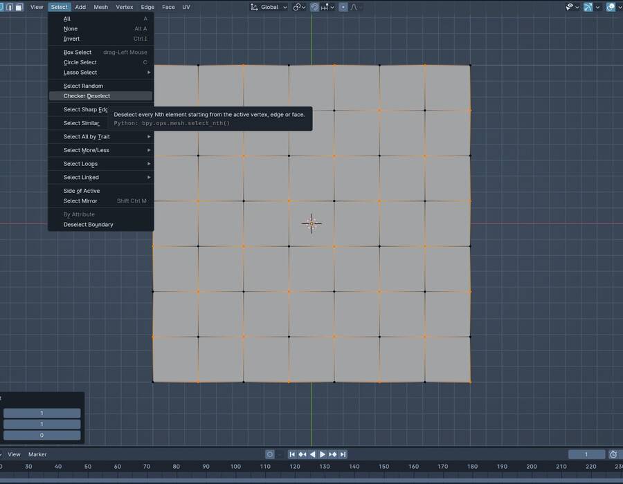
Task: Click the proportional falloff curve icon
Action: (x=354, y=7)
